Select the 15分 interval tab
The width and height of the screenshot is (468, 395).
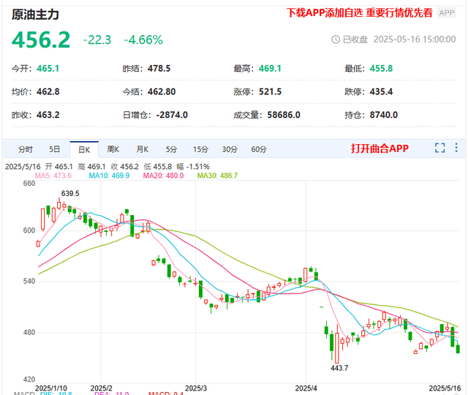[200, 149]
